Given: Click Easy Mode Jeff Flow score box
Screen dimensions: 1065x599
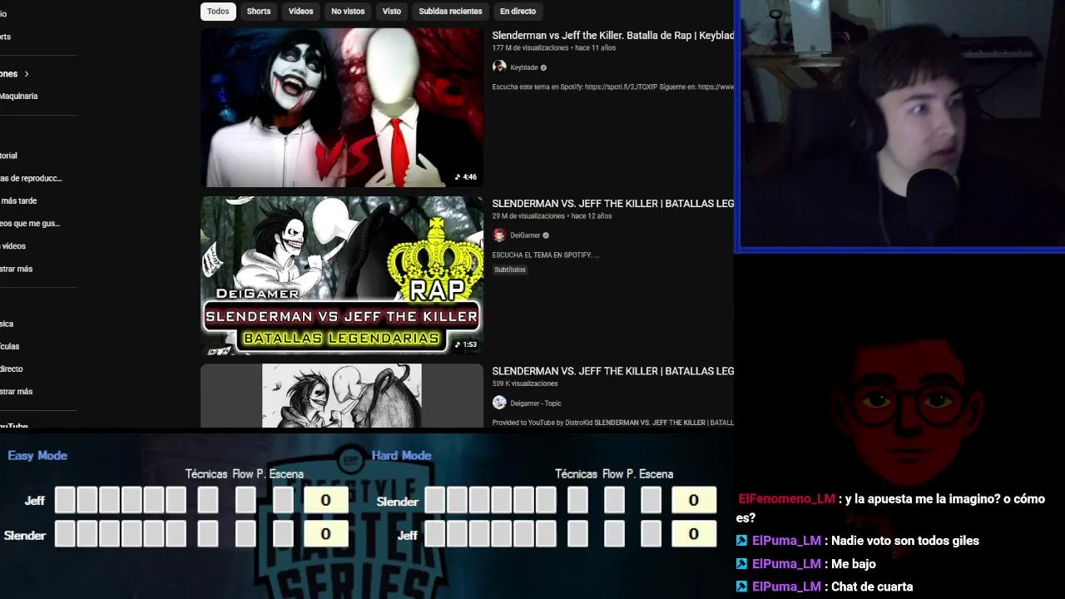Looking at the screenshot, I should pos(245,500).
